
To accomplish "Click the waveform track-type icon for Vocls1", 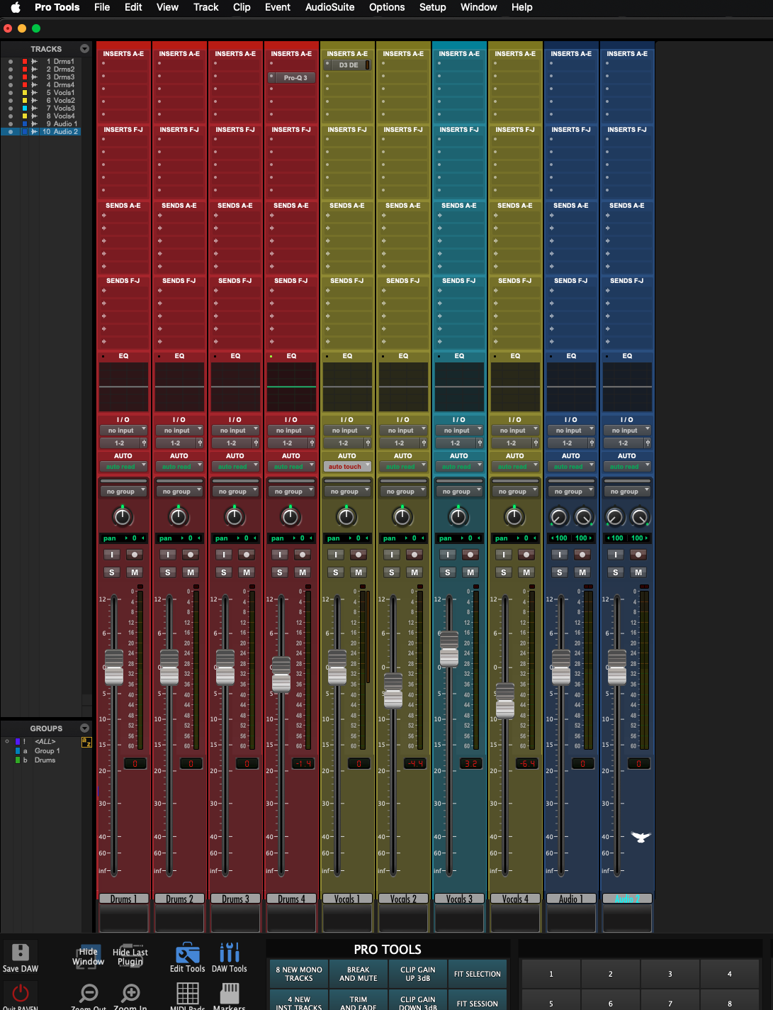I will (x=34, y=93).
